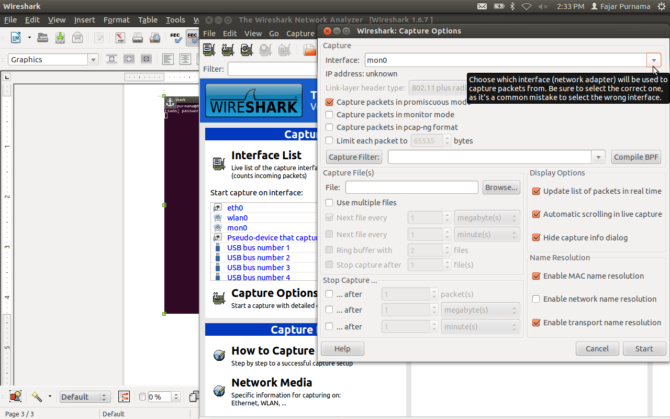670x419 pixels.
Task: Uncheck Update list of packets in real time
Action: pyautogui.click(x=536, y=191)
